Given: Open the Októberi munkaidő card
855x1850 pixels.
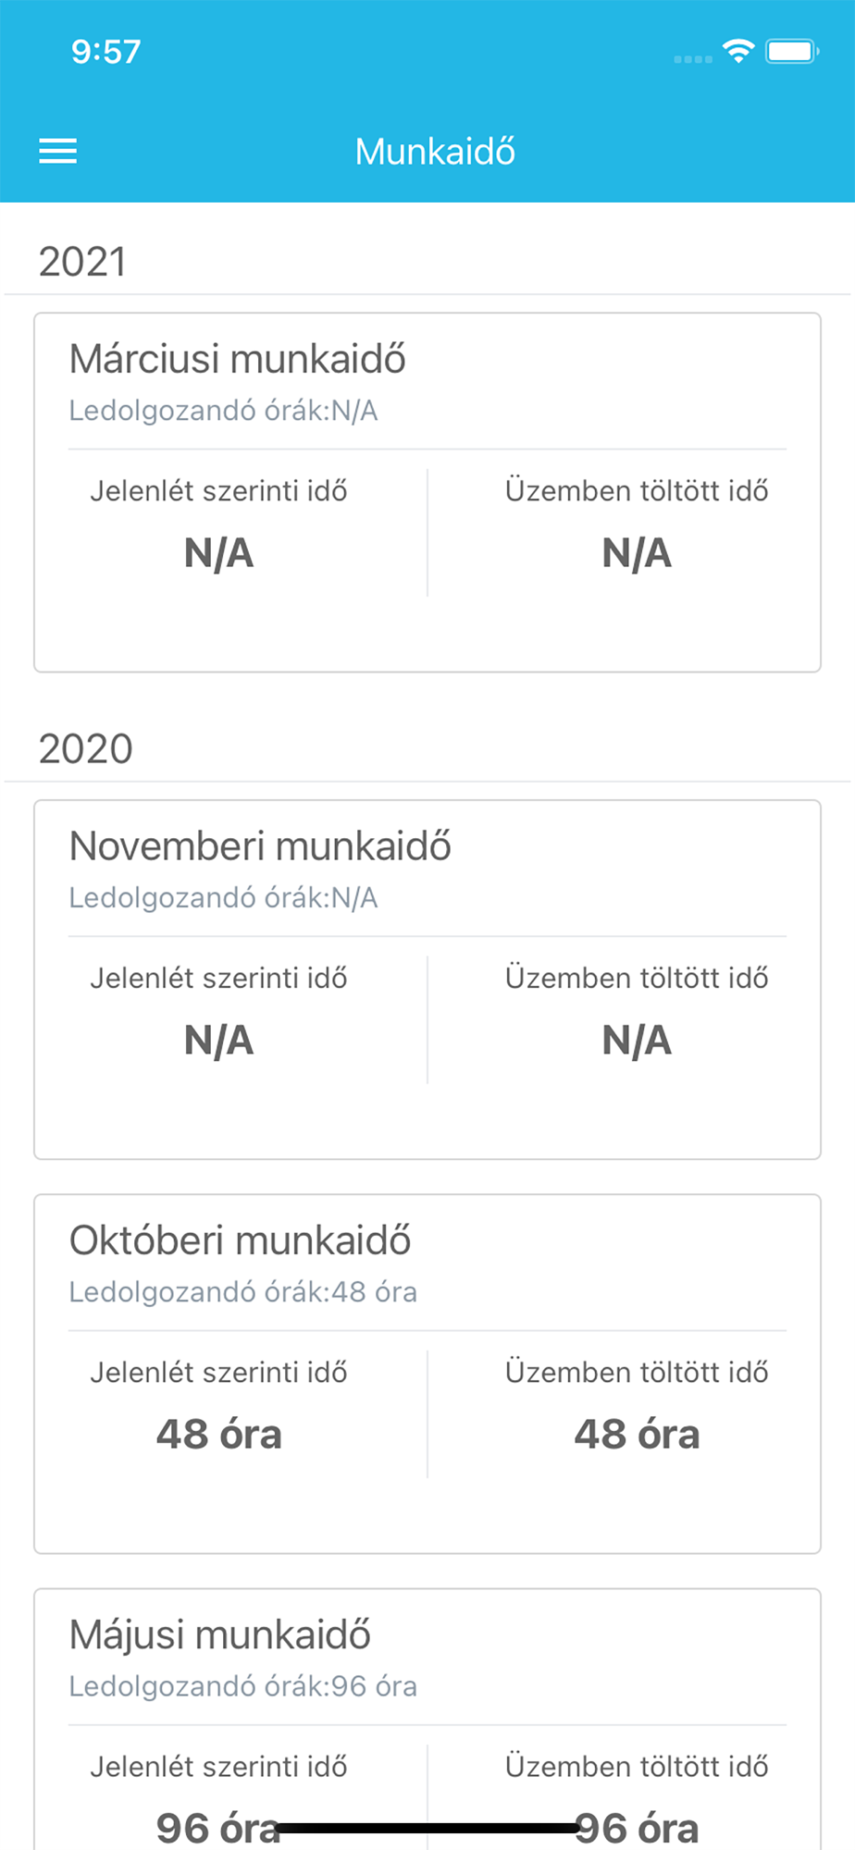Looking at the screenshot, I should [427, 1374].
